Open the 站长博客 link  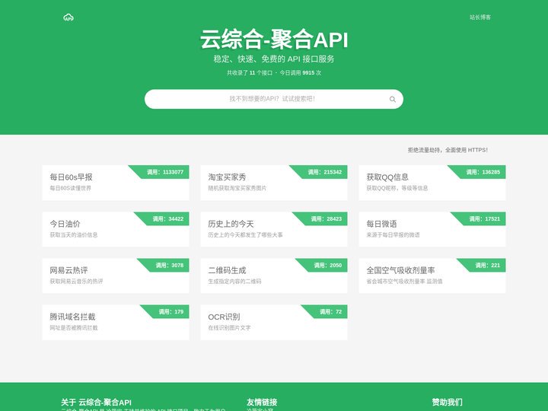coord(480,17)
